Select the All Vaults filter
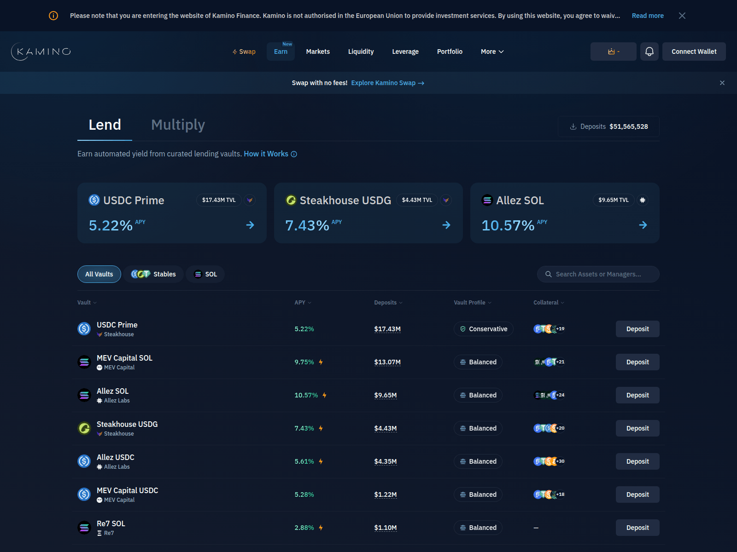This screenshot has height=552, width=737. pyautogui.click(x=99, y=274)
